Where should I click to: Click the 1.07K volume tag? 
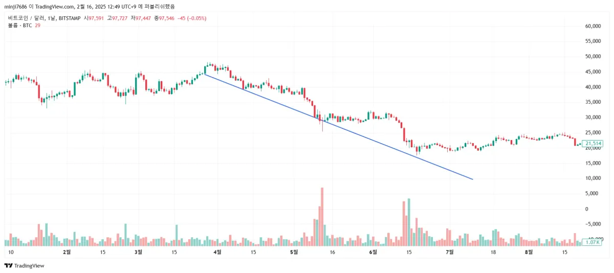[x=593, y=242]
